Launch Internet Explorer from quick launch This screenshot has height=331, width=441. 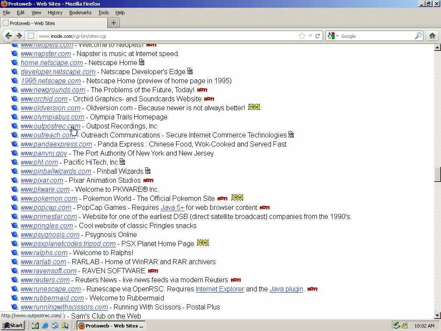click(x=45, y=326)
